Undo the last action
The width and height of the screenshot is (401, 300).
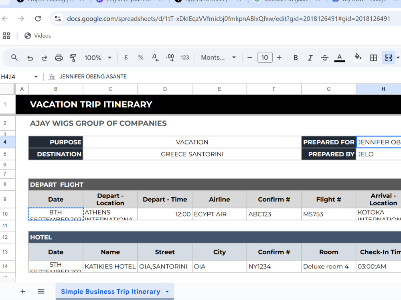coord(30,58)
